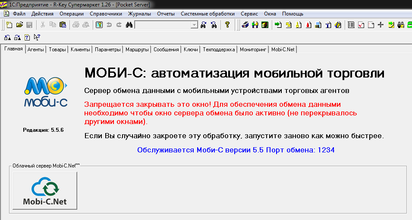Switch to the Mobi-C.Net tab

(x=283, y=50)
